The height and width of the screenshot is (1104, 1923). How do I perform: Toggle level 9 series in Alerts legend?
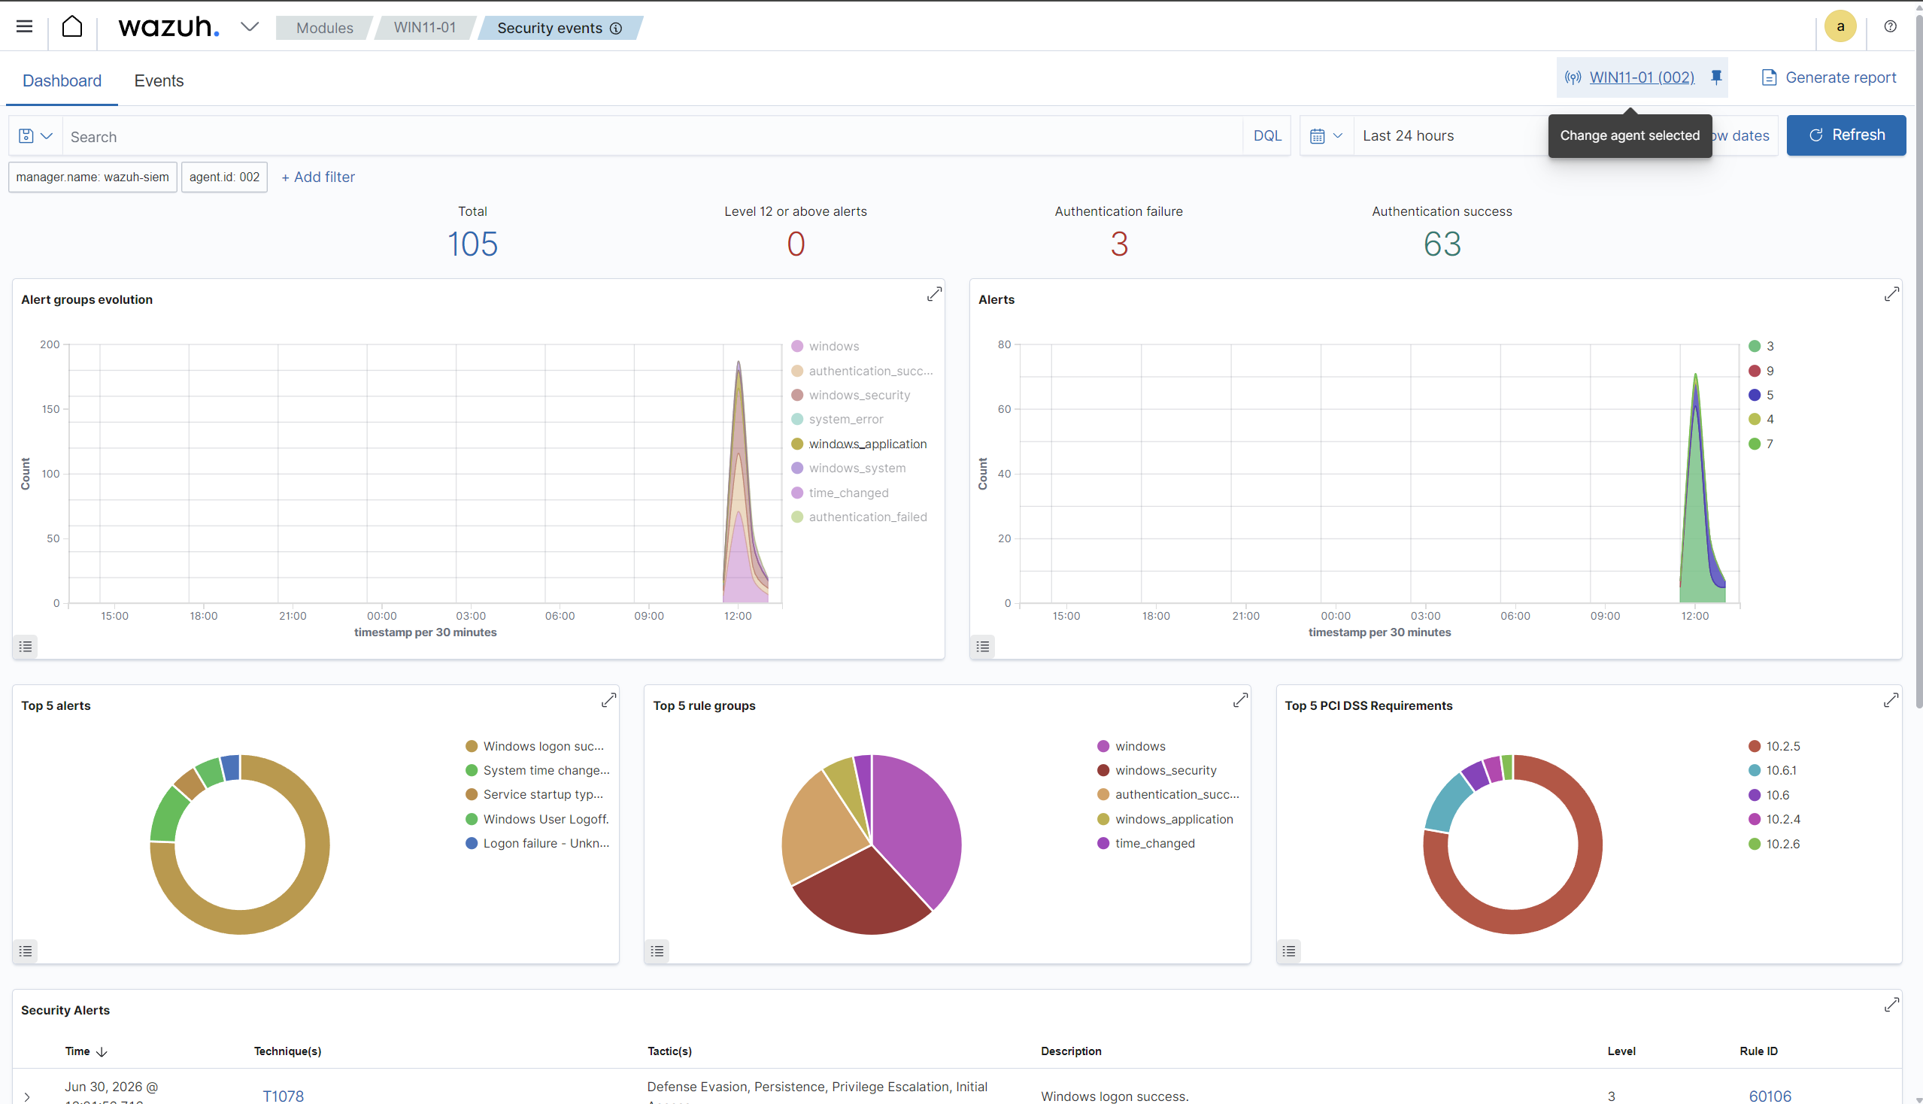pos(1761,371)
